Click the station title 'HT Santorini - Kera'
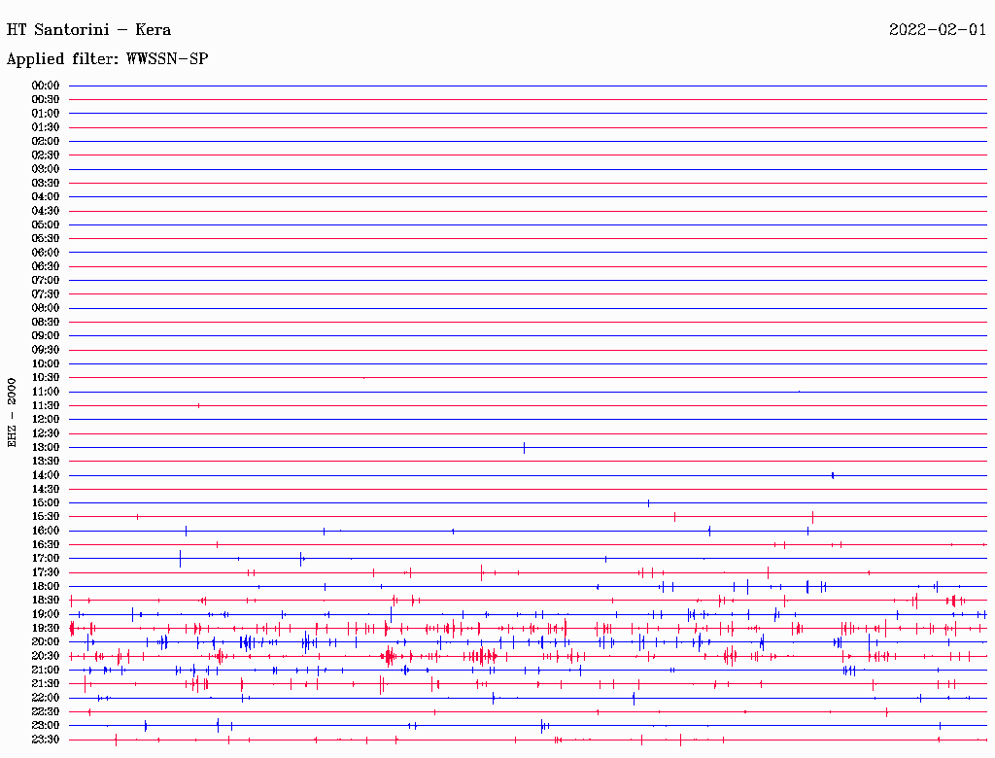The width and height of the screenshot is (995, 758). click(88, 30)
